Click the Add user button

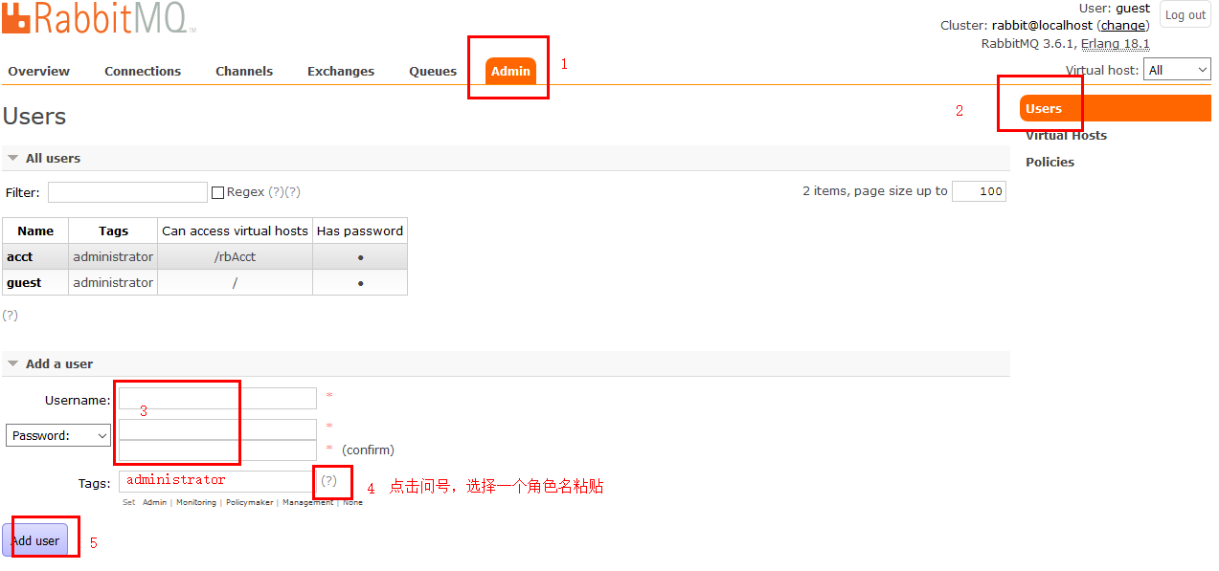(35, 540)
